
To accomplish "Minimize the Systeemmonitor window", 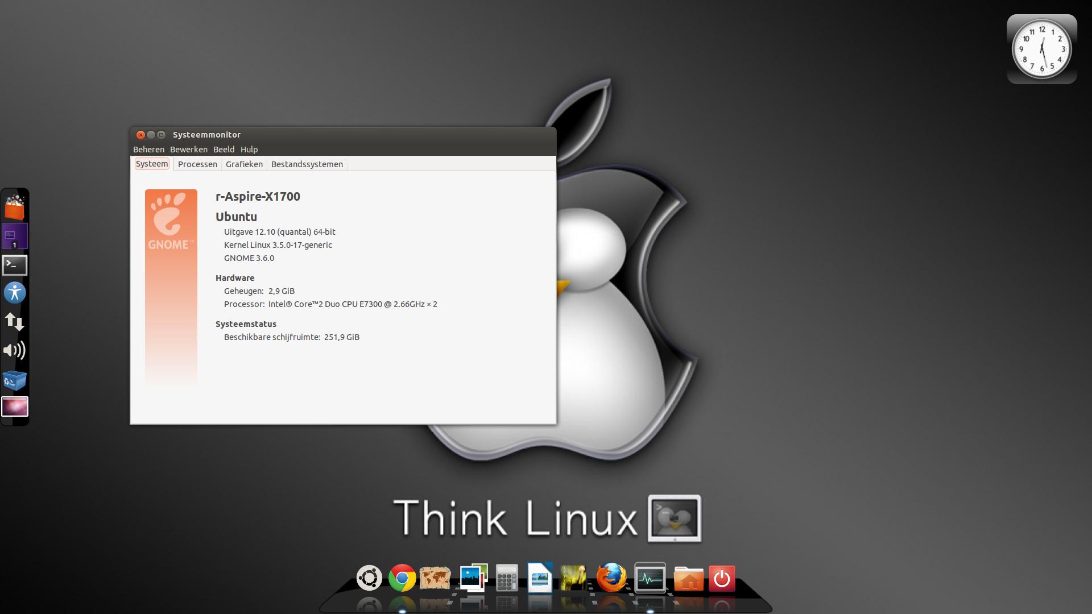I will (x=151, y=135).
